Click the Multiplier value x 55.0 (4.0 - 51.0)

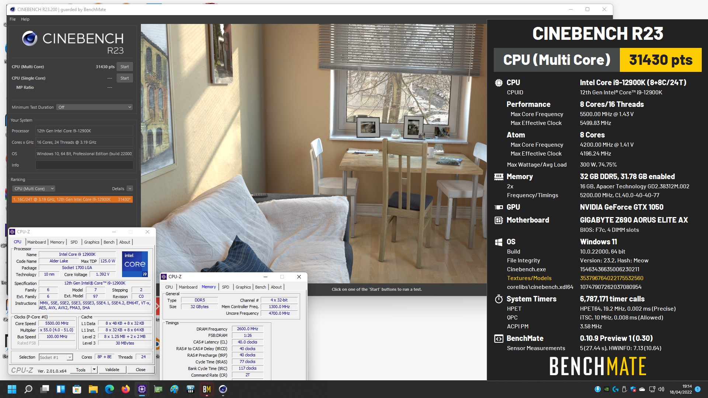(57, 330)
